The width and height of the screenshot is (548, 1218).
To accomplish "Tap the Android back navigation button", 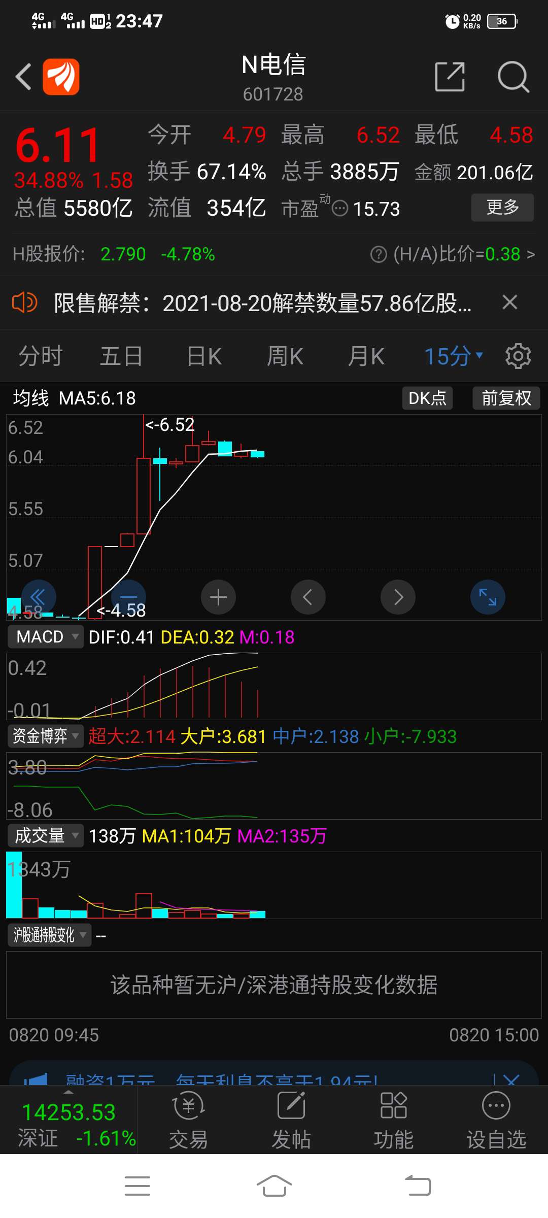I will coord(418,1186).
